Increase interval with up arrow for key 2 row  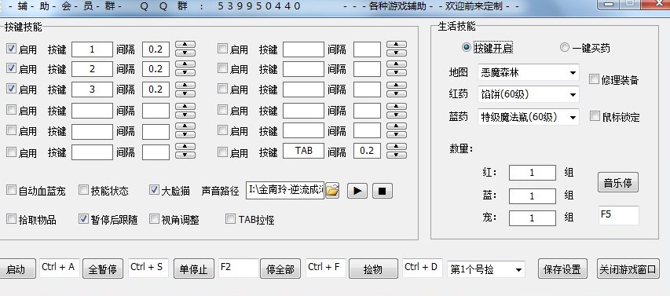click(x=185, y=64)
